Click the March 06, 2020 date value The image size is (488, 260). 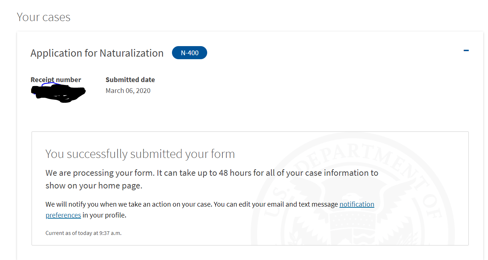coord(128,90)
